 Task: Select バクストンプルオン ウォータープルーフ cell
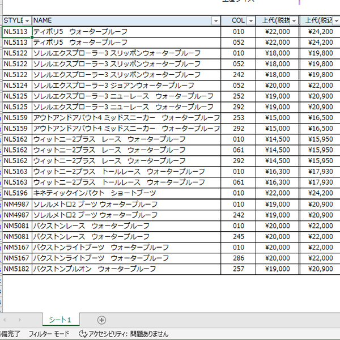coord(126,269)
